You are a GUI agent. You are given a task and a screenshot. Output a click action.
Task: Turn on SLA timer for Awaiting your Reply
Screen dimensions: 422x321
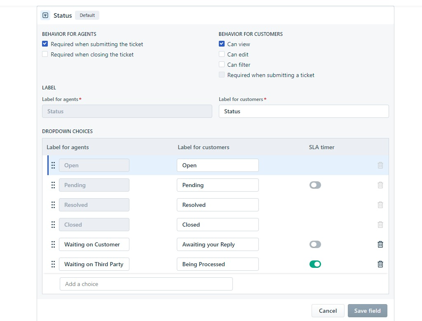click(315, 244)
